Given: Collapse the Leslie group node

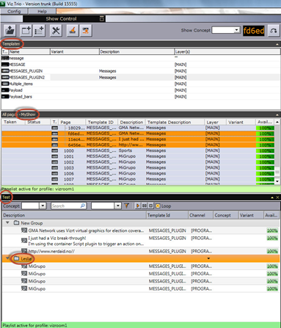Looking at the screenshot, I should point(7,258).
